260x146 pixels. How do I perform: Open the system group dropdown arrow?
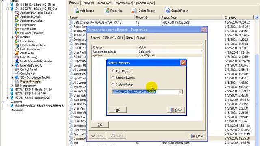pyautogui.click(x=180, y=92)
